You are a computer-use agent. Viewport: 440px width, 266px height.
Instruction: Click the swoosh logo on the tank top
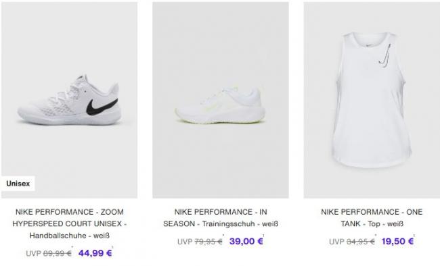coord(384,56)
